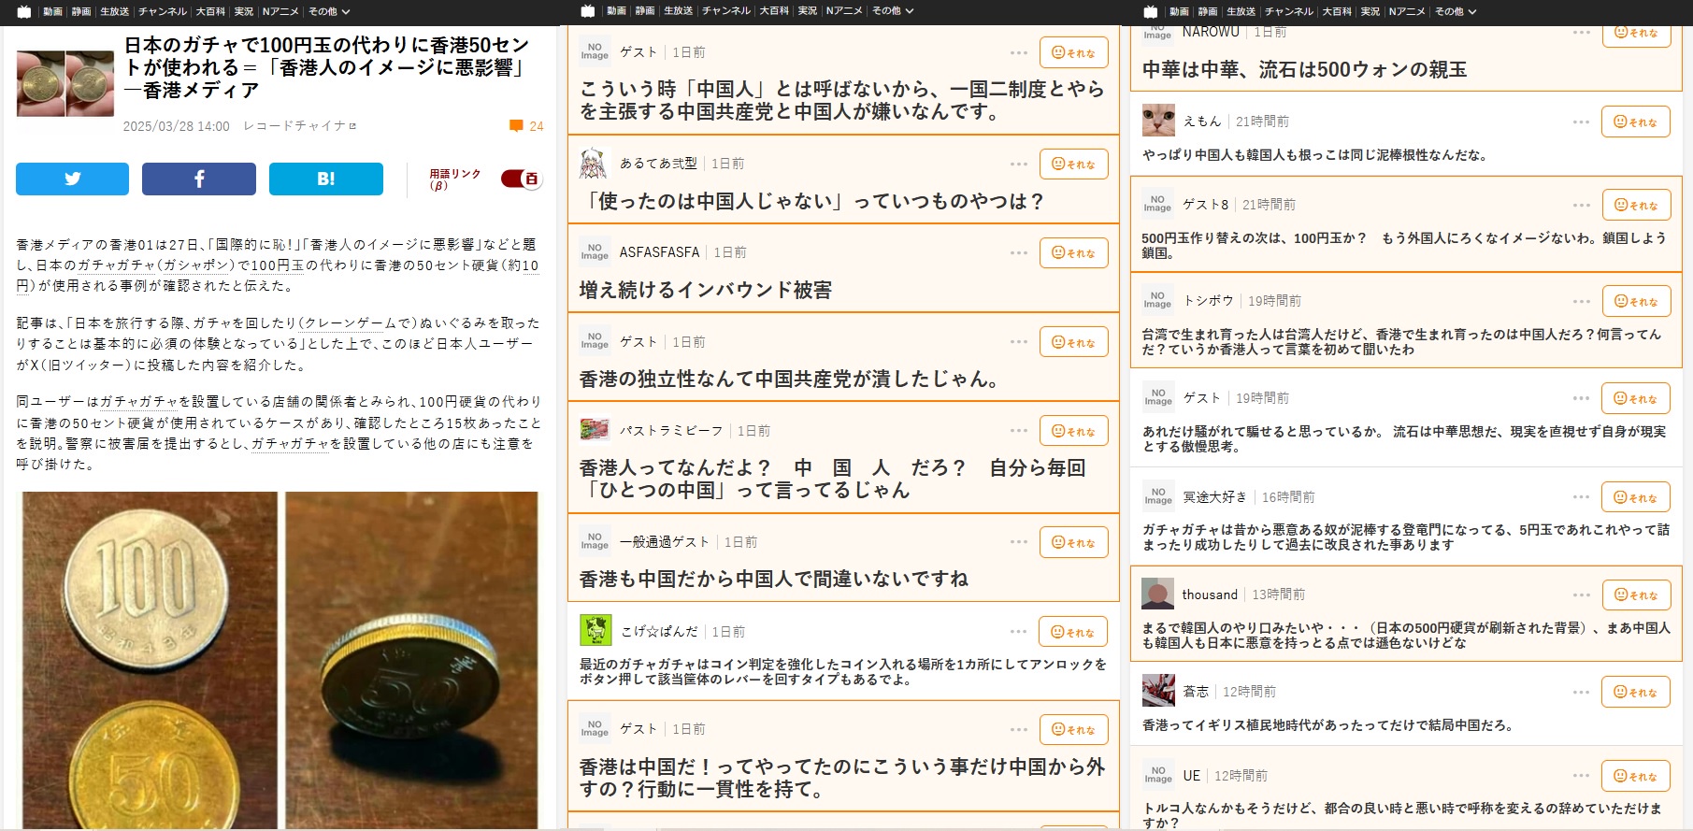Toggle the それな reaction on ASFASFASFA's comment
This screenshot has height=831, width=1693.
pos(1074,253)
